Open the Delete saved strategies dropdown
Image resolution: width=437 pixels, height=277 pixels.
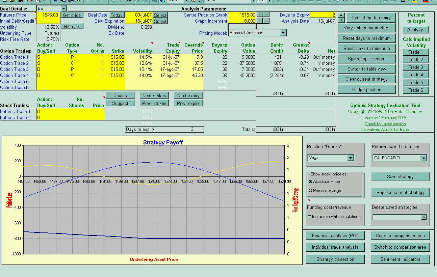423,217
